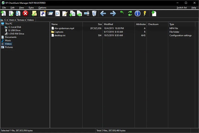Viewport: 199px width, 133px height.
Task: Sort by the Checksum column header
Action: click(158, 24)
